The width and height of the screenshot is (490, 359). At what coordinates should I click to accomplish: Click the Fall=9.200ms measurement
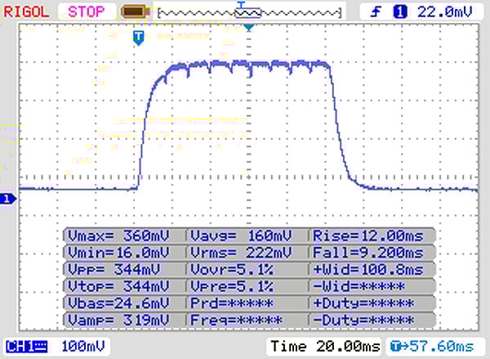368,252
